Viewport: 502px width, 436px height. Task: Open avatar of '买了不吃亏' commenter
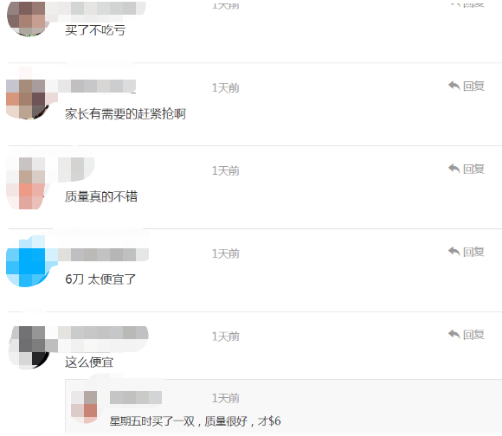[29, 18]
